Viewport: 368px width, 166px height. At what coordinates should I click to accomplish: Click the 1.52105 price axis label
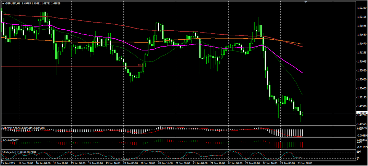pos(362,17)
